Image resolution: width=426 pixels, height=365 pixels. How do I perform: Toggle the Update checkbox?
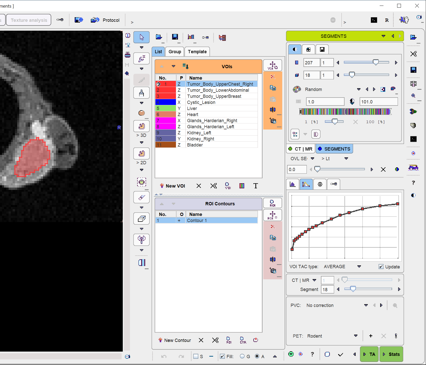pyautogui.click(x=381, y=267)
